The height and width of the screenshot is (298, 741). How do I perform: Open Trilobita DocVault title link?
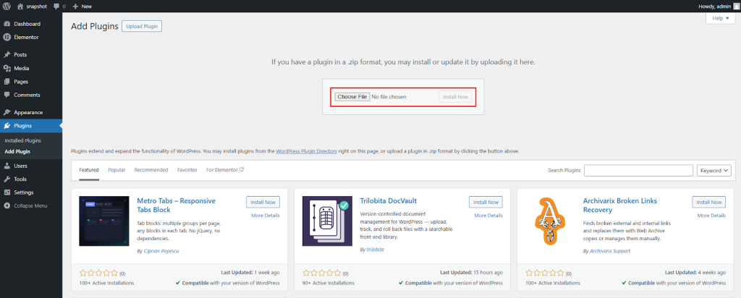pos(388,200)
